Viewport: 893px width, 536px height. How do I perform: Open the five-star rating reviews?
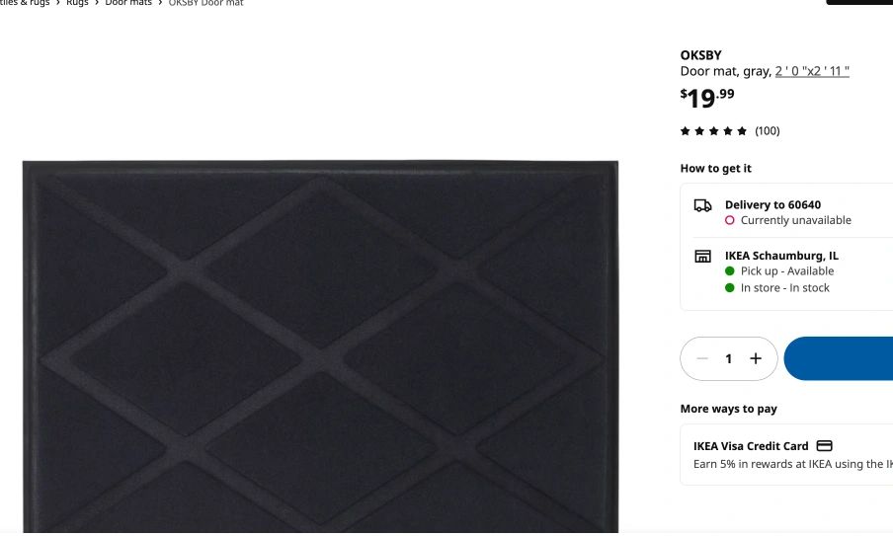coord(713,131)
